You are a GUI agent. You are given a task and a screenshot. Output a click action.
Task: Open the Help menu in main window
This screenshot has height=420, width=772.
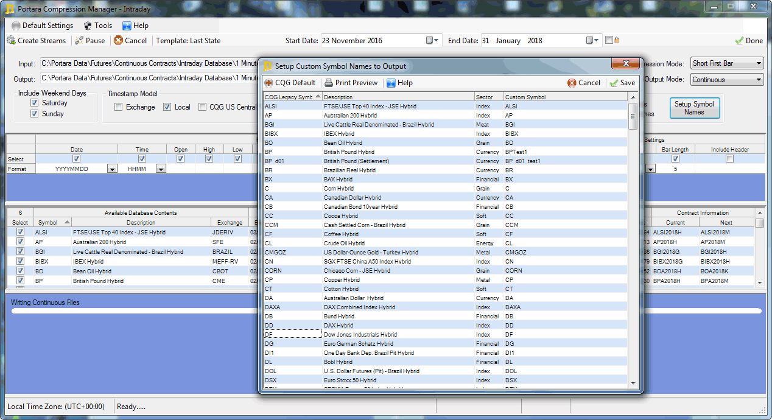tap(135, 26)
